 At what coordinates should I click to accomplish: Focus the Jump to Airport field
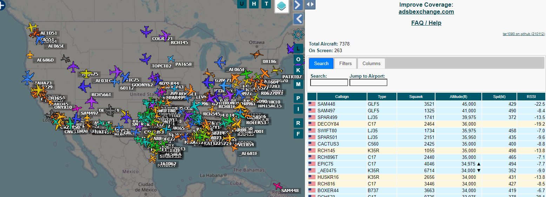coord(368,83)
